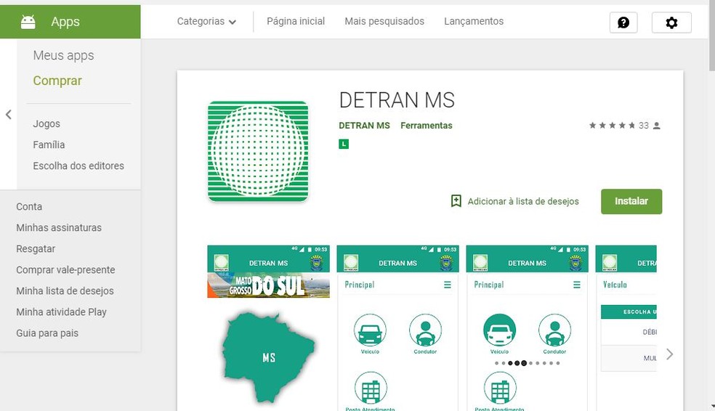Image resolution: width=715 pixels, height=411 pixels.
Task: Open the Ferramentas category link
Action: click(426, 126)
